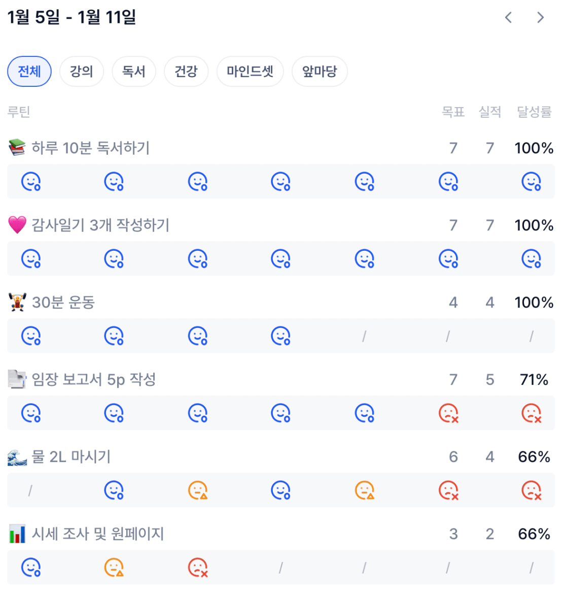This screenshot has width=563, height=600.
Task: Switch to the 강의 category tab
Action: click(82, 72)
